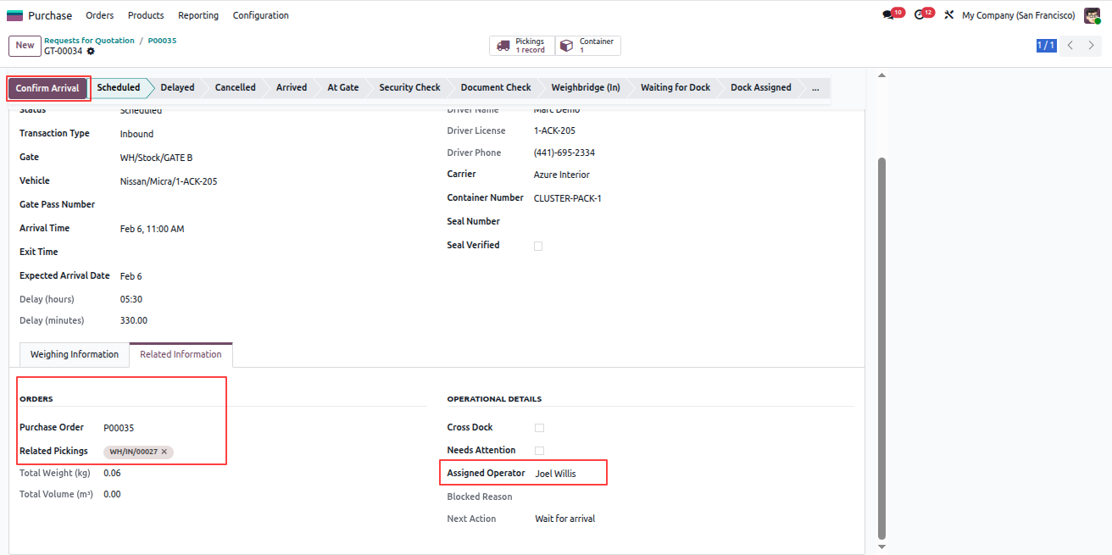Toggle Cross Dock checkbox
The width and height of the screenshot is (1112, 555).
click(x=539, y=428)
